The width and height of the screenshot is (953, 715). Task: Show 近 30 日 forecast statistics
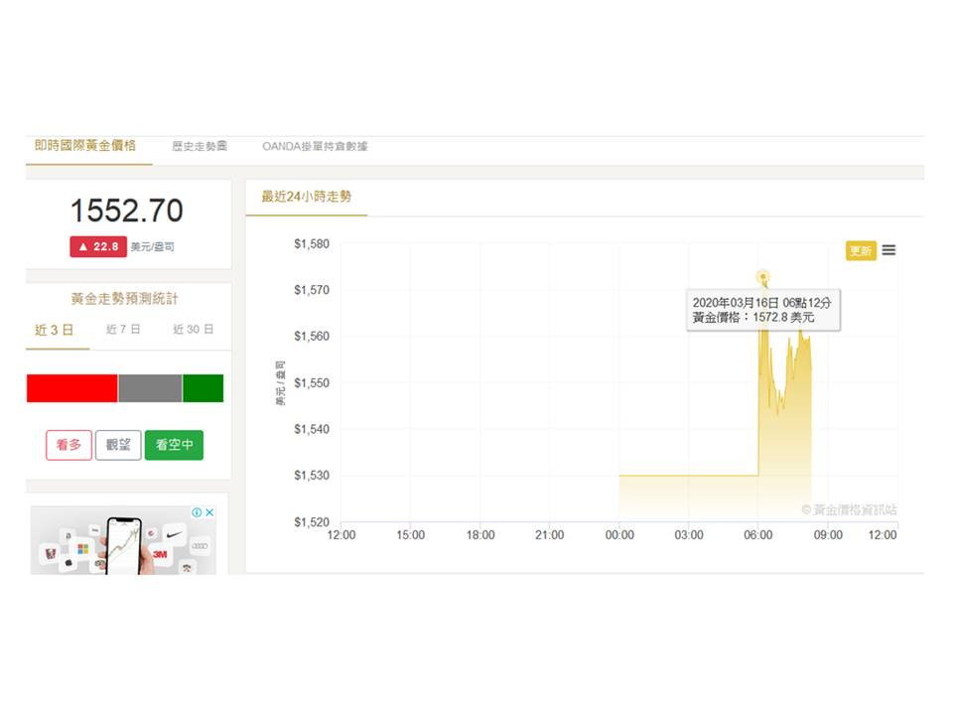[193, 330]
